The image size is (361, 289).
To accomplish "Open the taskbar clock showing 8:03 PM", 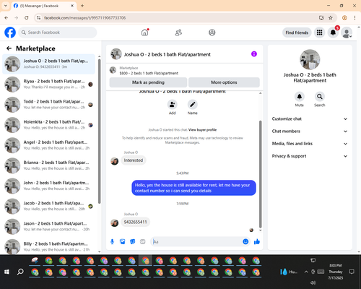I will pos(336,272).
